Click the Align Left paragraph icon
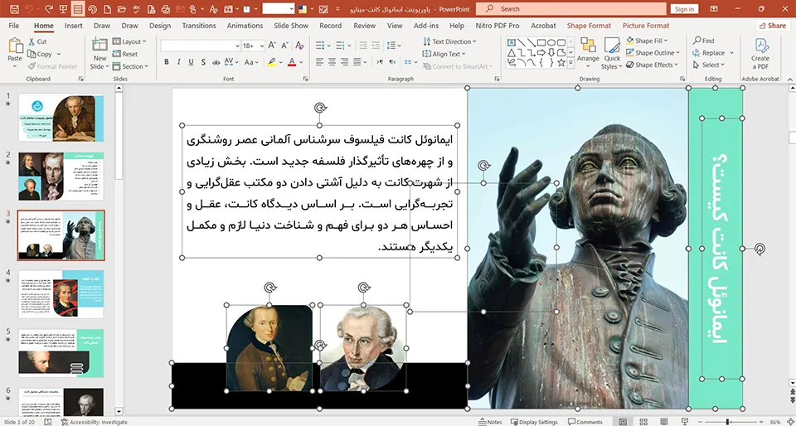Screen dimensions: 796x426 click(320, 62)
